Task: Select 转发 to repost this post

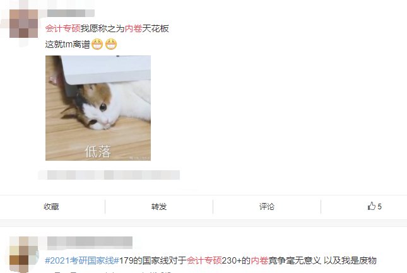Action: 159,207
